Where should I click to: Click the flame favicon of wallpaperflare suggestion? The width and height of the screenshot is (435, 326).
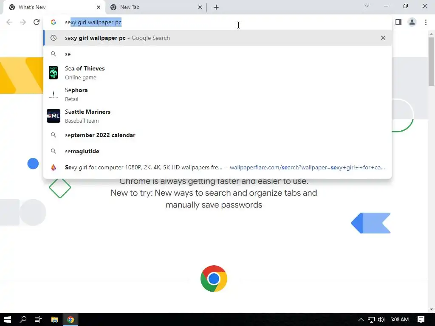pyautogui.click(x=53, y=167)
